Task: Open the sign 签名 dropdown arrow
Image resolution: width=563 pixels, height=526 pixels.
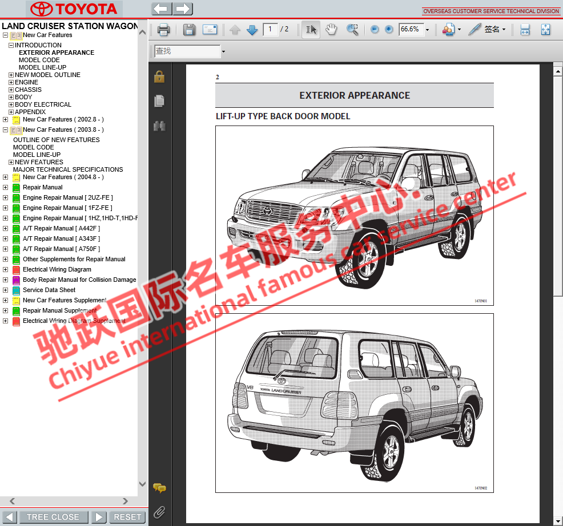Action: 504,30
